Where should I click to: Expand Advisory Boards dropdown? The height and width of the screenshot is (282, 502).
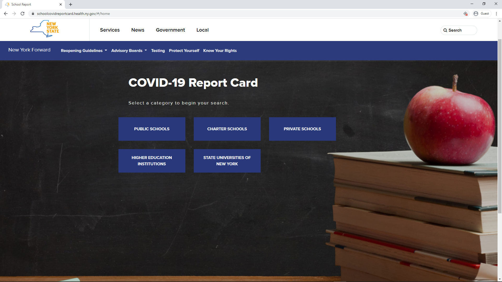point(129,51)
